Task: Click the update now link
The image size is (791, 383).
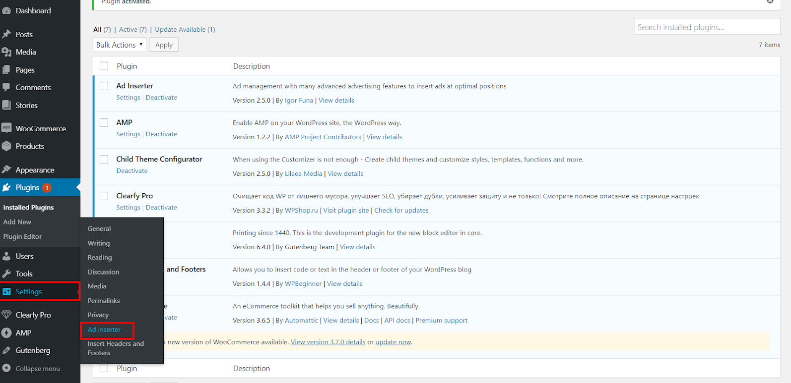Action: click(393, 342)
